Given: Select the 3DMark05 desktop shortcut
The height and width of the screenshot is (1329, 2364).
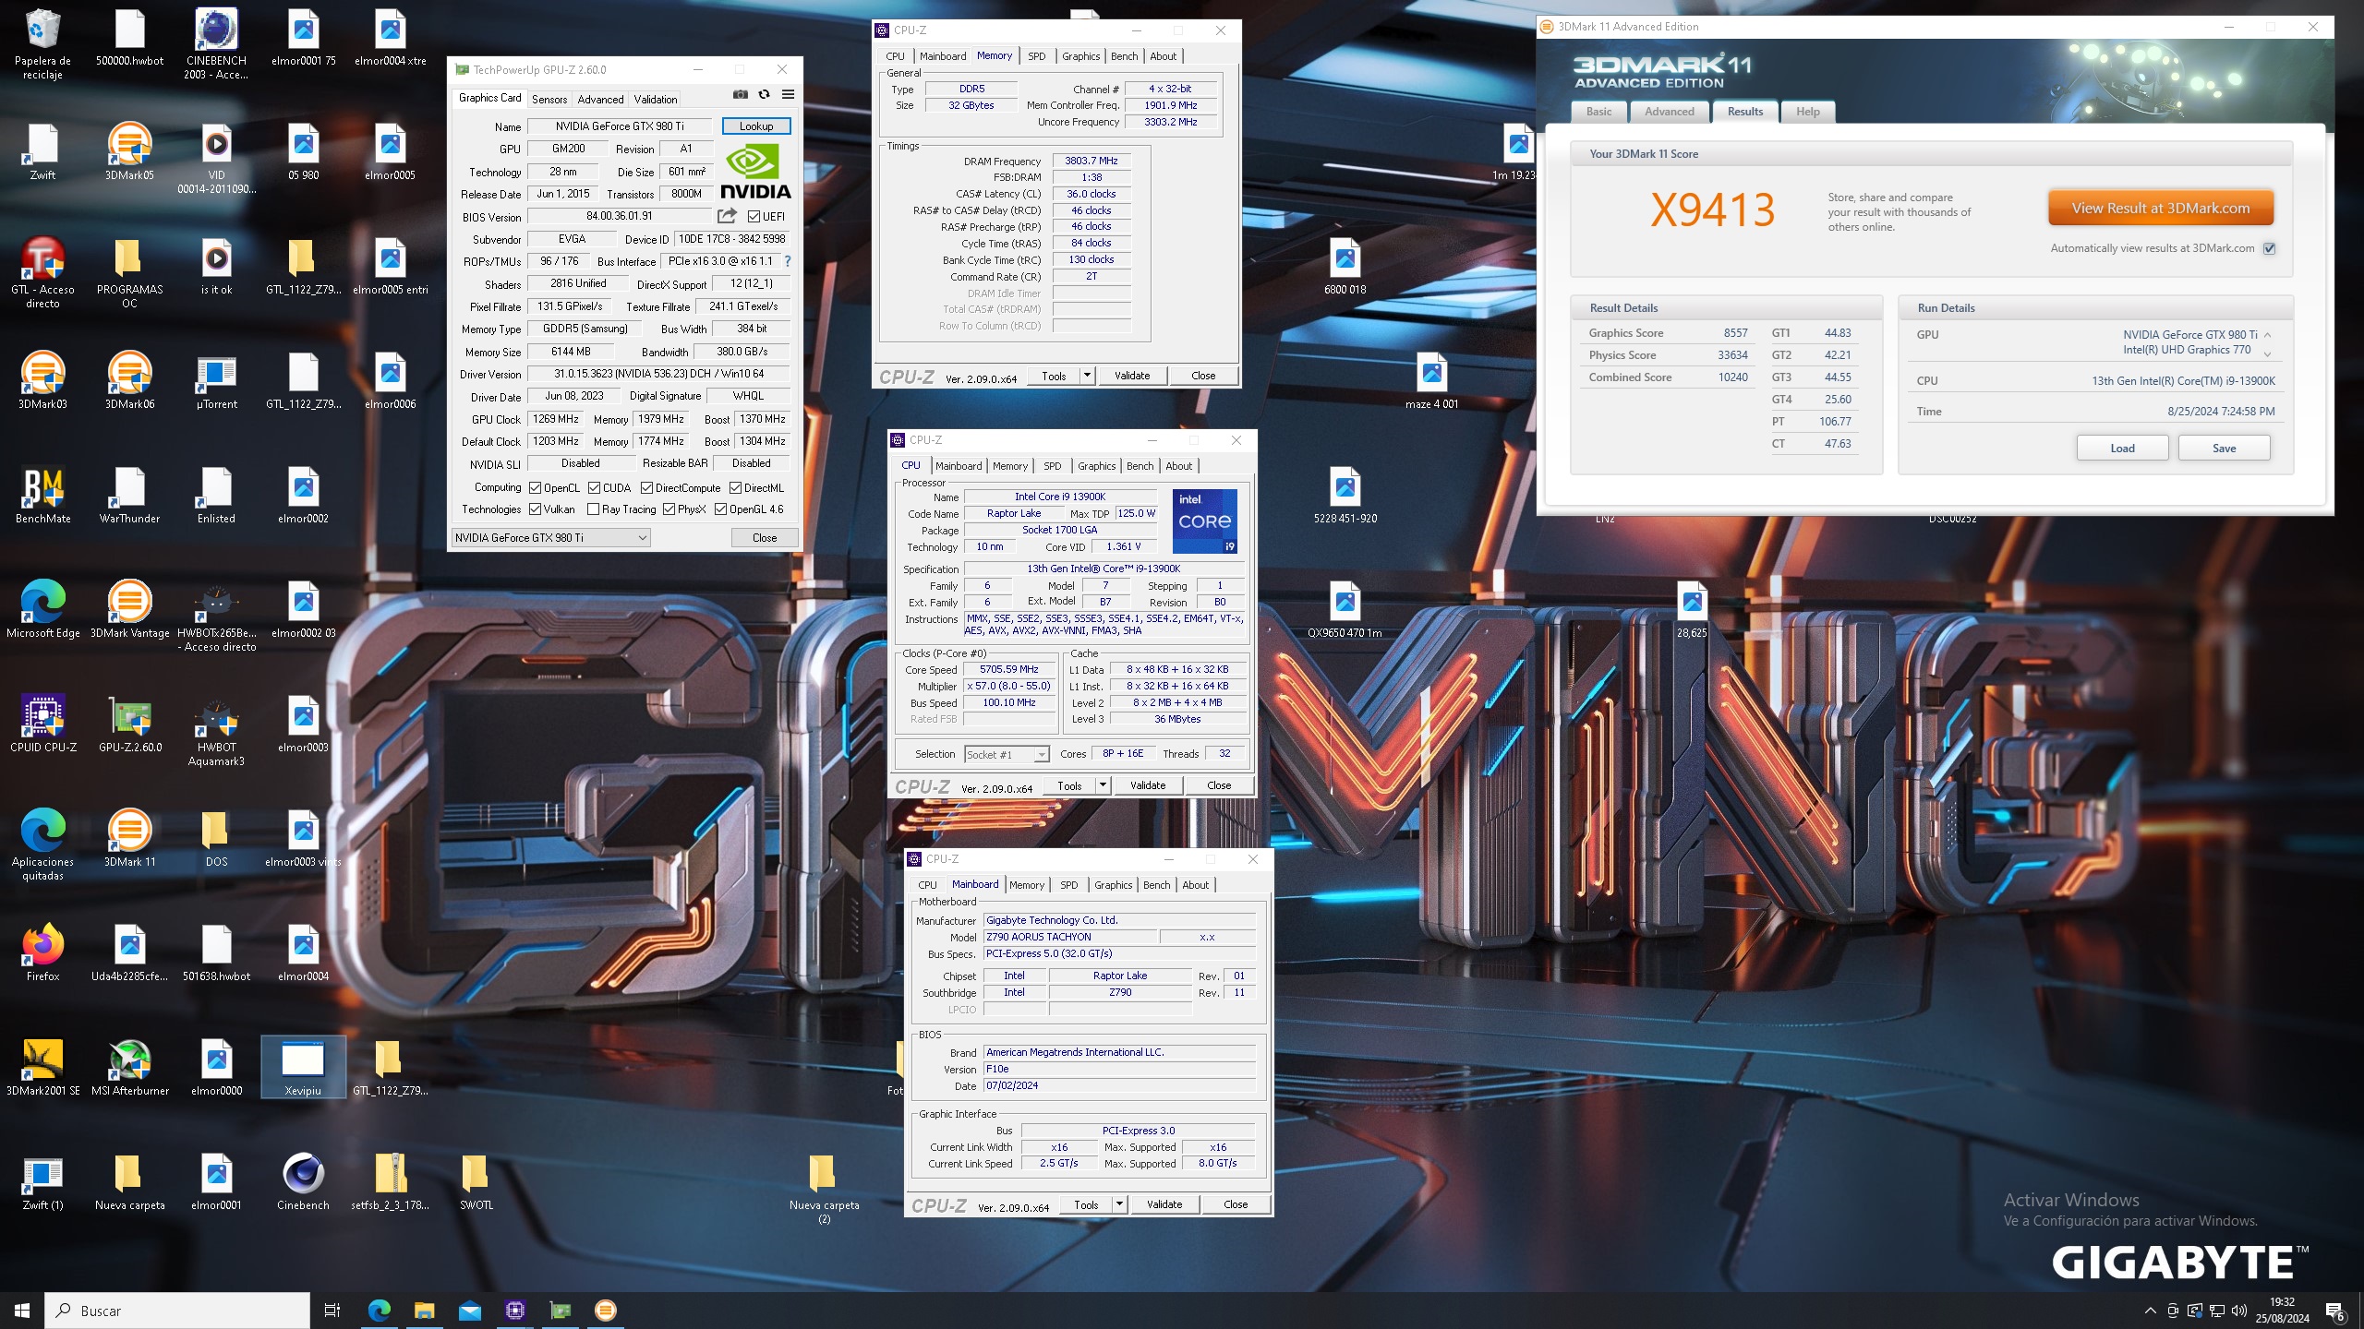Looking at the screenshot, I should point(129,152).
